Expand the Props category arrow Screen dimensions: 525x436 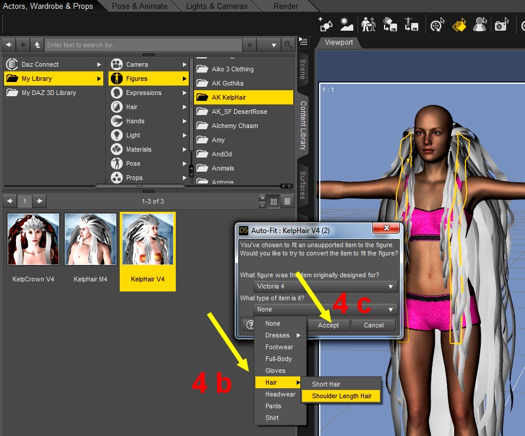pyautogui.click(x=185, y=178)
